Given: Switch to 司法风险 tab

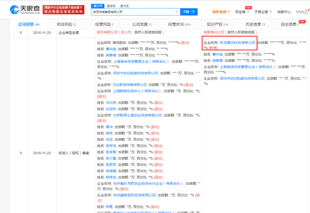Looking at the screenshot, I should (67, 24).
